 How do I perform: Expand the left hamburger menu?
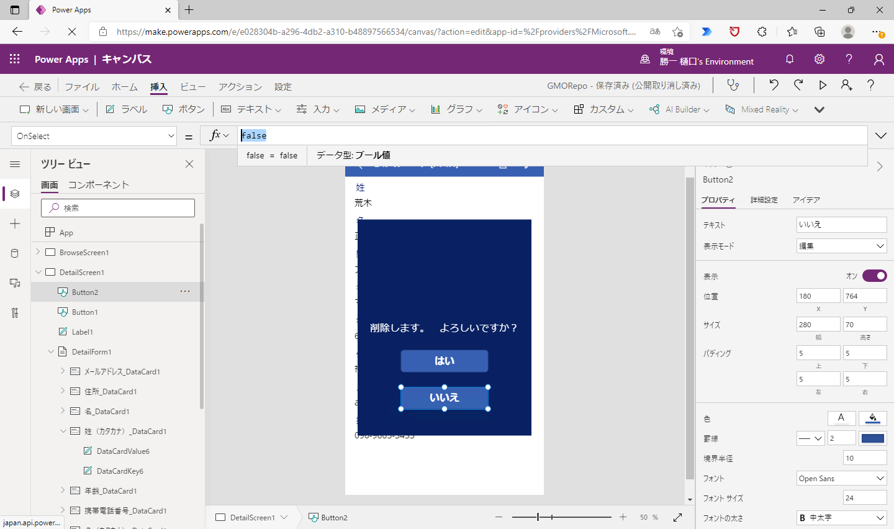[15, 164]
